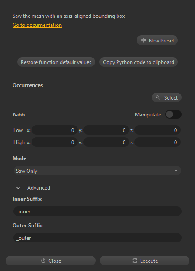The height and width of the screenshot is (271, 195).
Task: Toggle the Manipulate switch
Action: click(x=173, y=114)
